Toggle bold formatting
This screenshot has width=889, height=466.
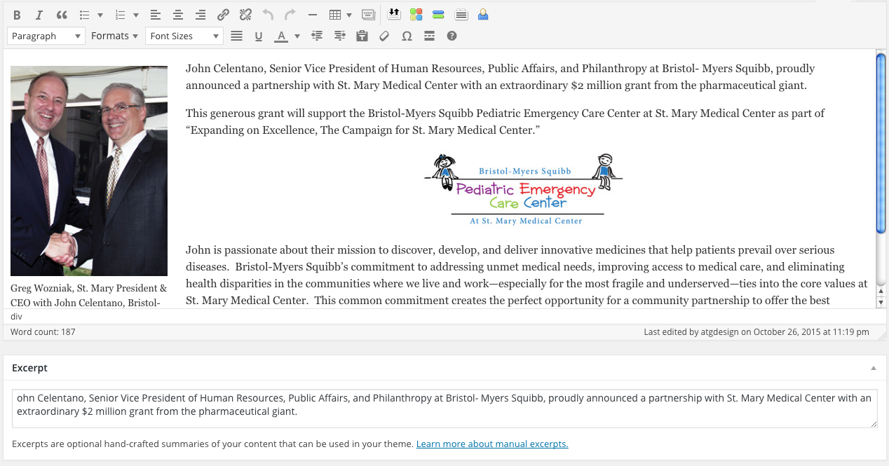(x=17, y=15)
